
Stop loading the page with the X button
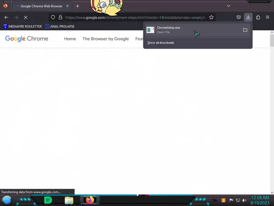(26, 17)
